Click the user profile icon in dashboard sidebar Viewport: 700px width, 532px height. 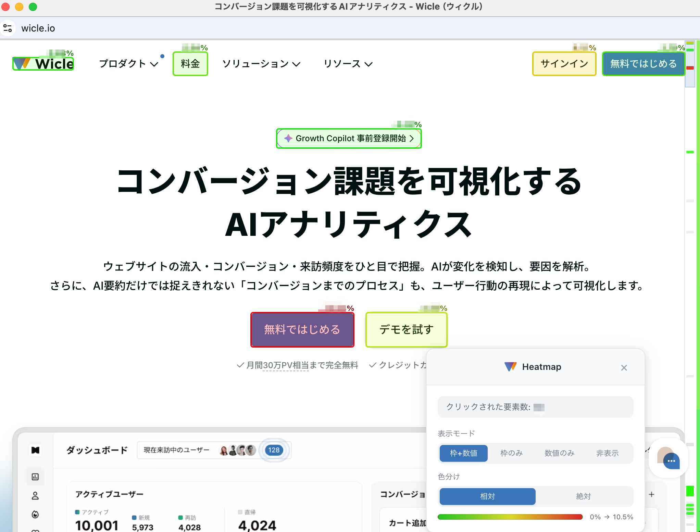(35, 496)
